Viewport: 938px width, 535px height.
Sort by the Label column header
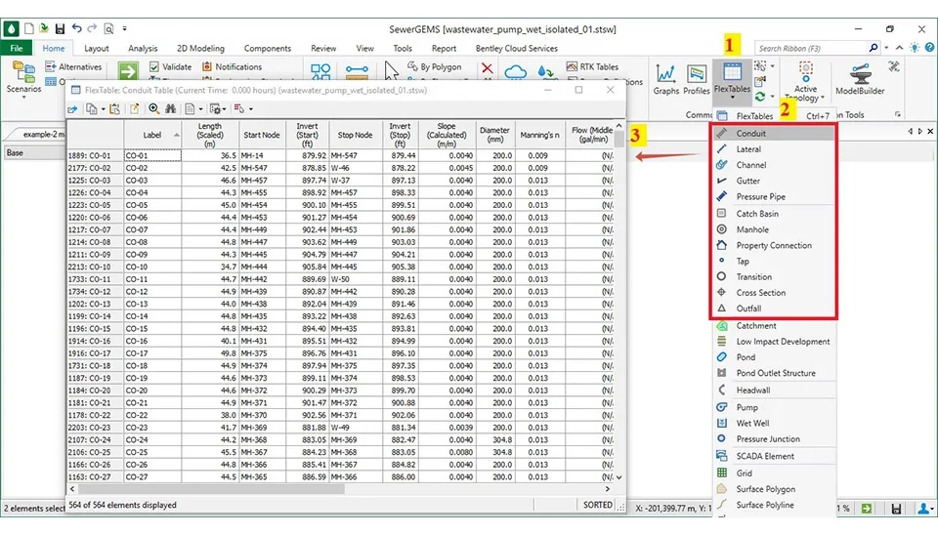coord(152,135)
